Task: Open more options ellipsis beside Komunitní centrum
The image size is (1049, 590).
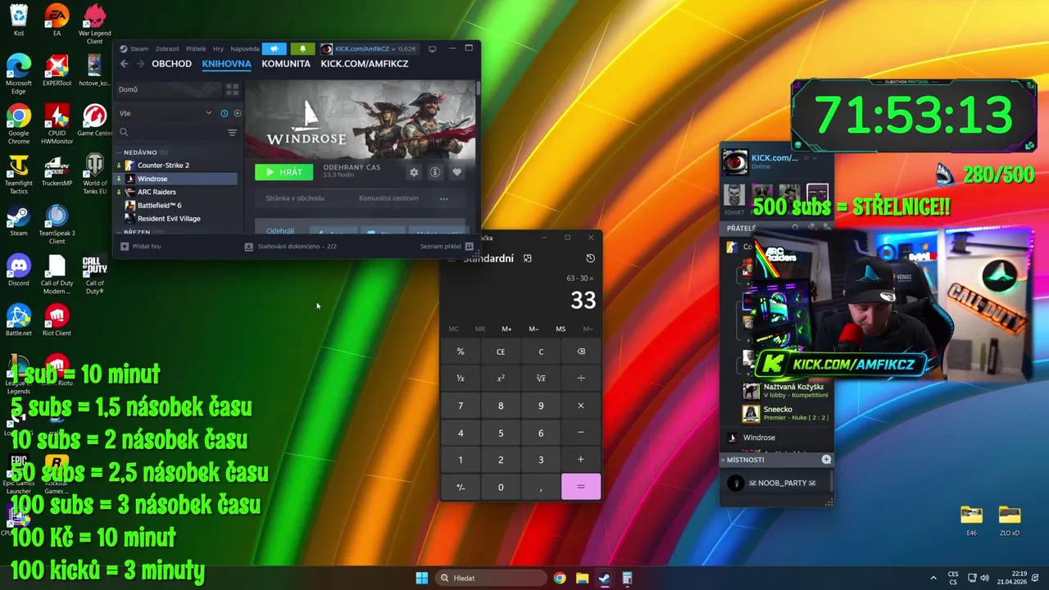Action: (x=444, y=198)
